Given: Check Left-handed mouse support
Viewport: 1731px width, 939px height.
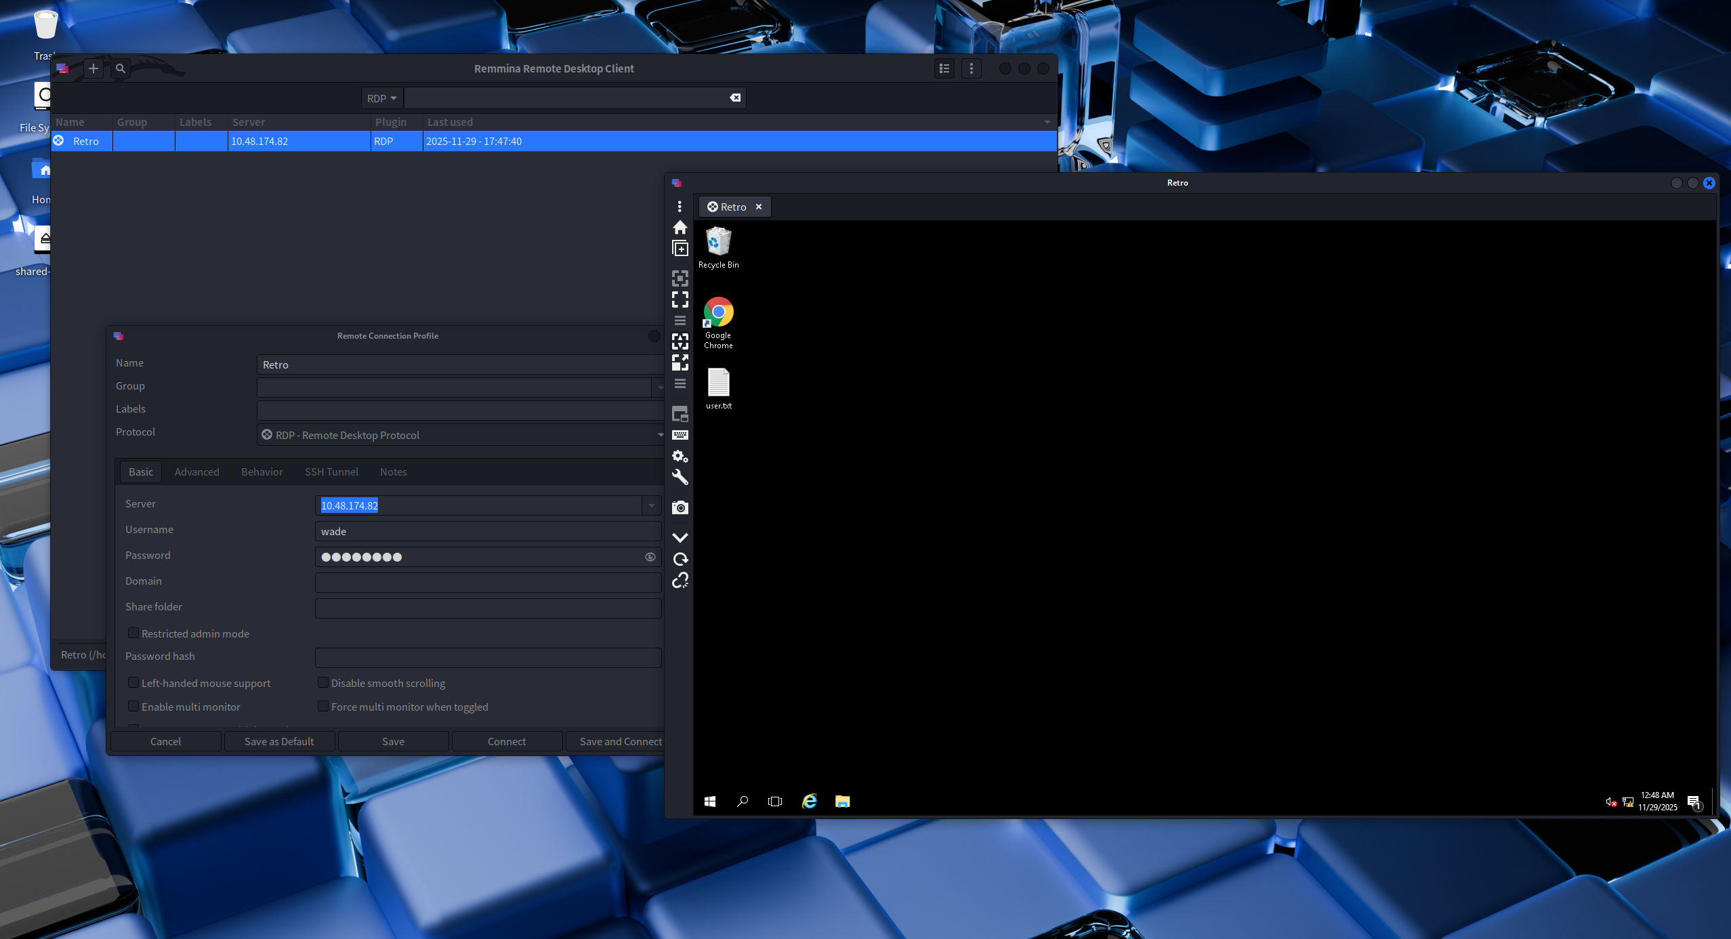Looking at the screenshot, I should tap(133, 682).
